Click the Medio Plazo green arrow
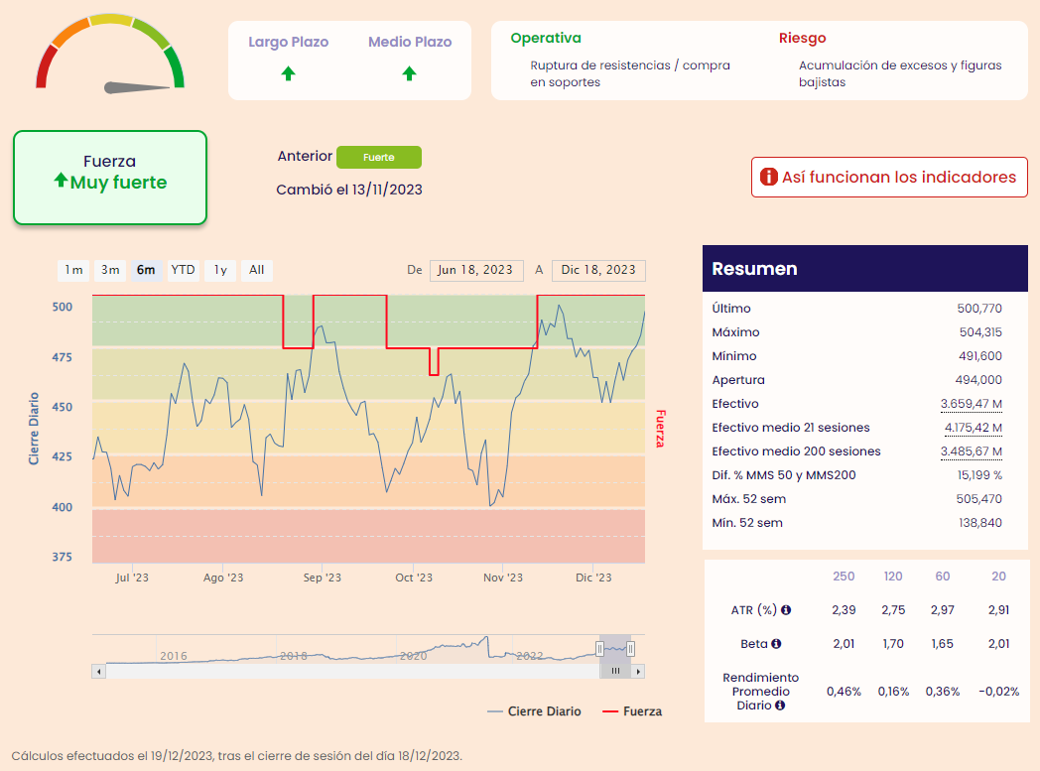The image size is (1040, 771). [409, 73]
